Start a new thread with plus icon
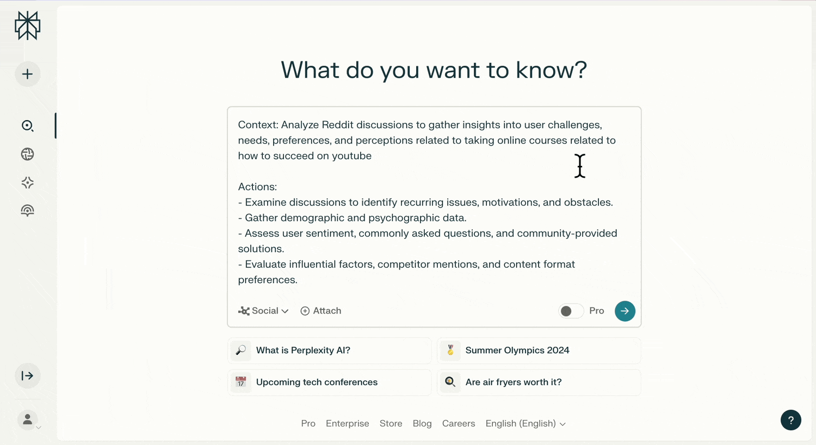Image resolution: width=816 pixels, height=445 pixels. 28,74
